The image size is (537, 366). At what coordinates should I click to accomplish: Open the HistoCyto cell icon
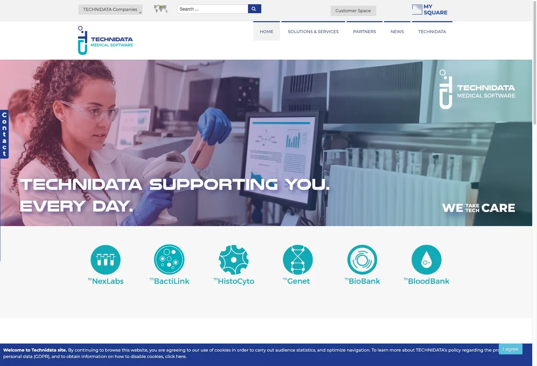tap(234, 260)
